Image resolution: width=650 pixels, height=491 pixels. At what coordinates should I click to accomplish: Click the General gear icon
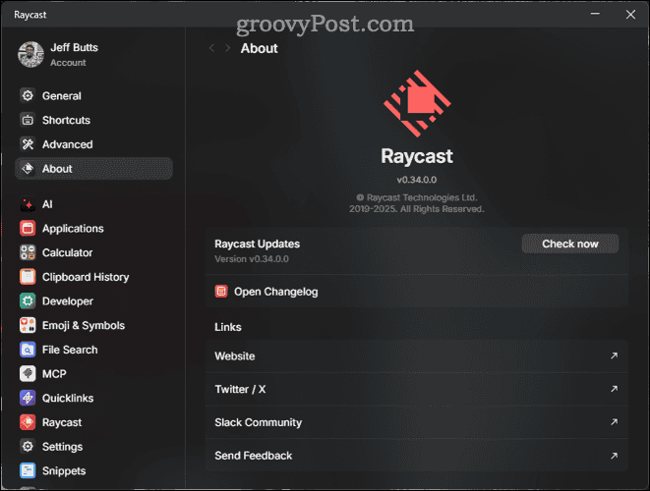28,96
